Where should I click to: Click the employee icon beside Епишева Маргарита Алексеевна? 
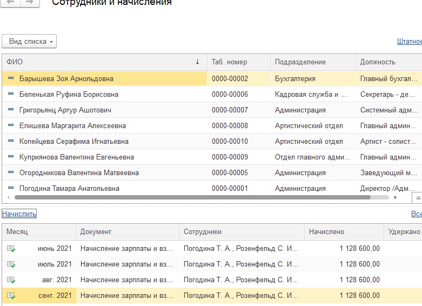click(11, 125)
